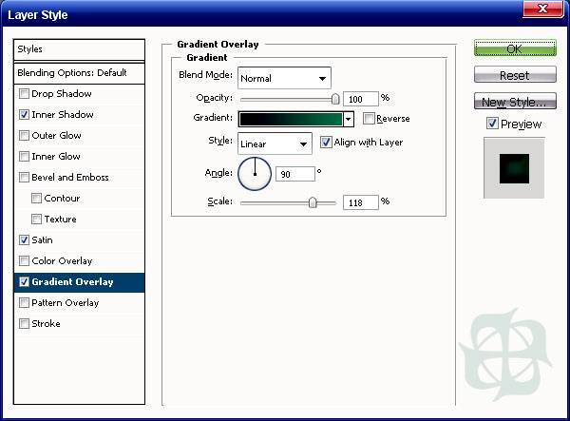
Task: Open the Satin settings label
Action: point(42,239)
